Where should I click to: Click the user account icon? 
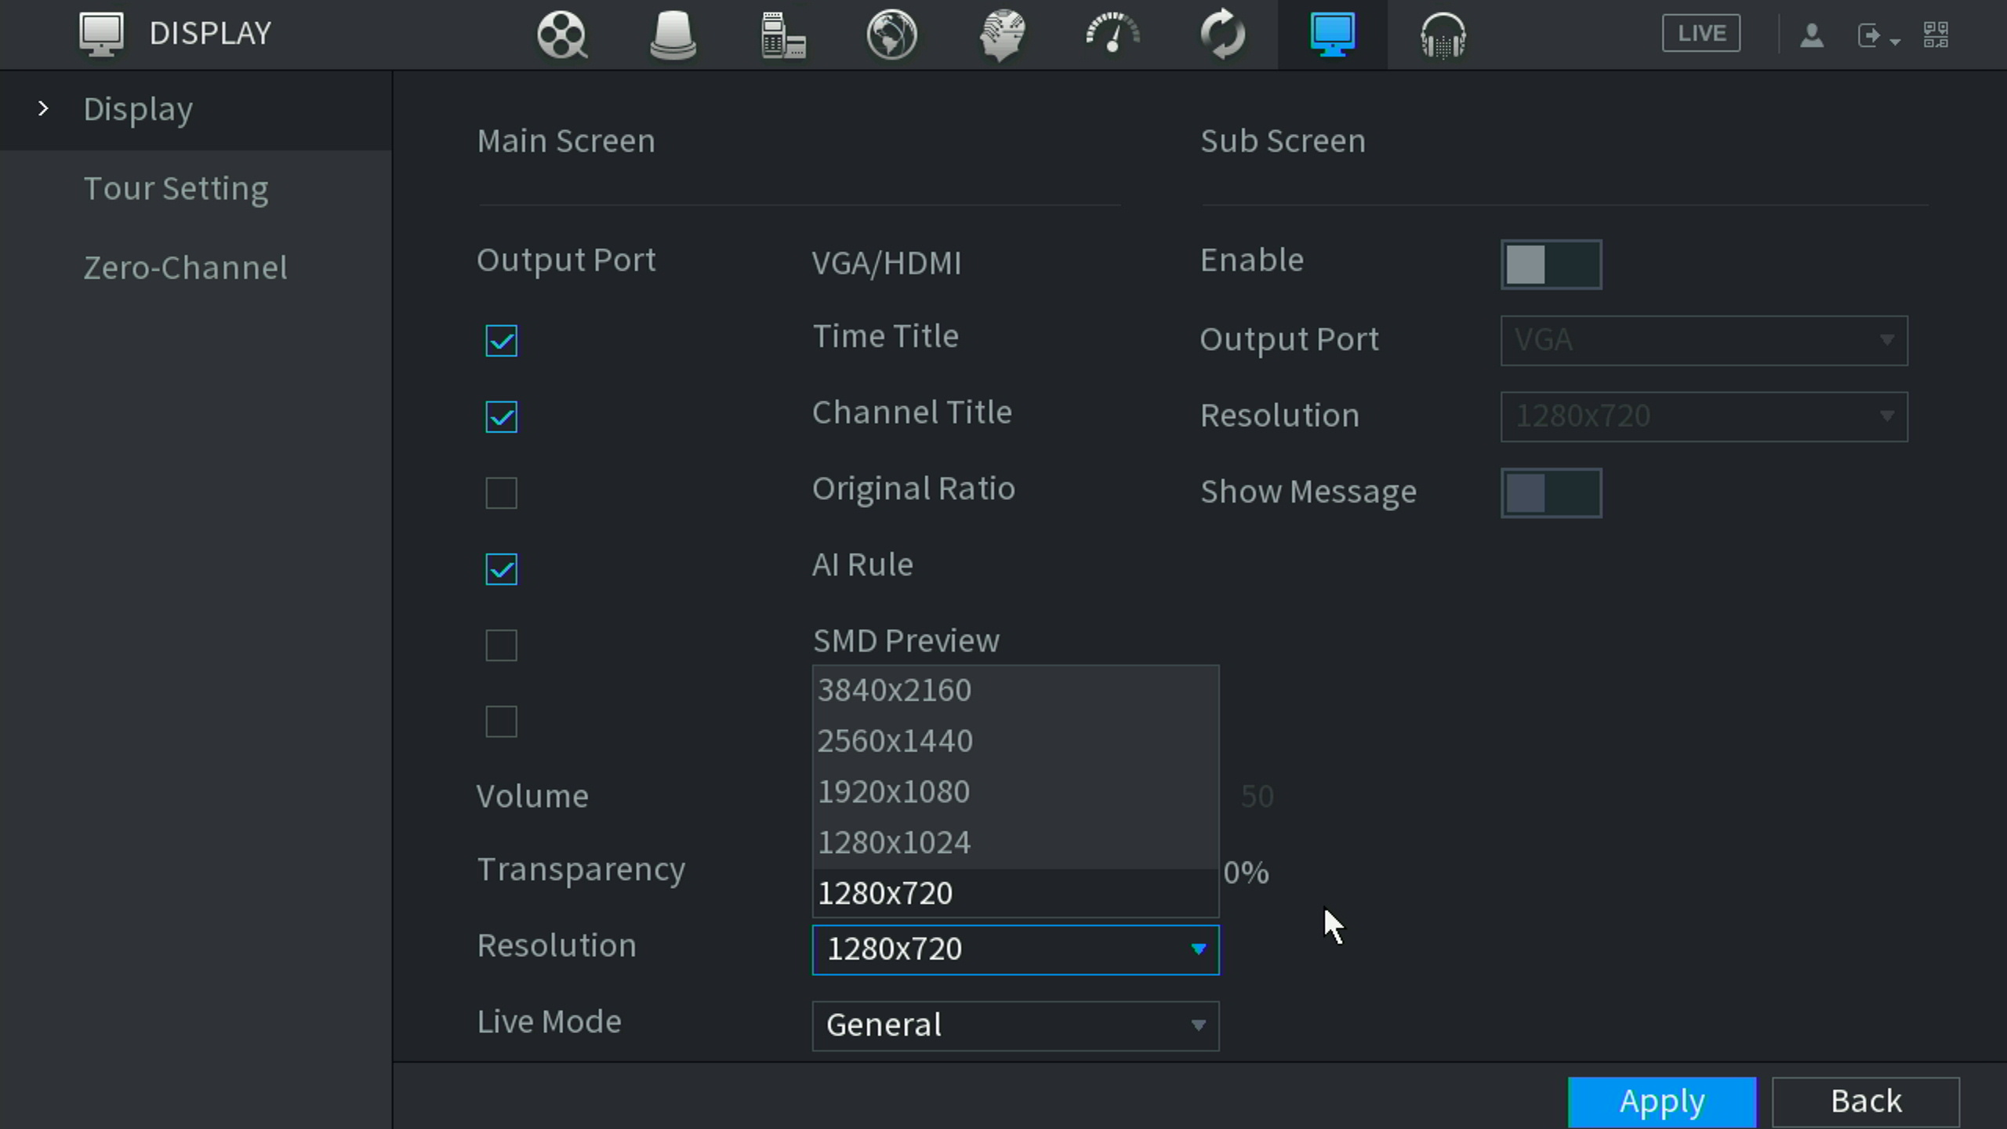pyautogui.click(x=1811, y=35)
